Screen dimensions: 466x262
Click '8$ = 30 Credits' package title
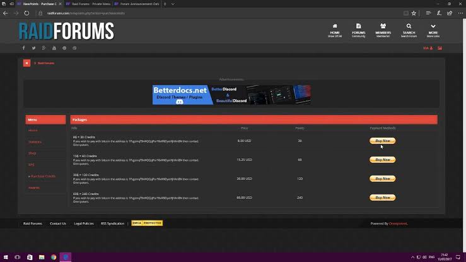tap(84, 137)
